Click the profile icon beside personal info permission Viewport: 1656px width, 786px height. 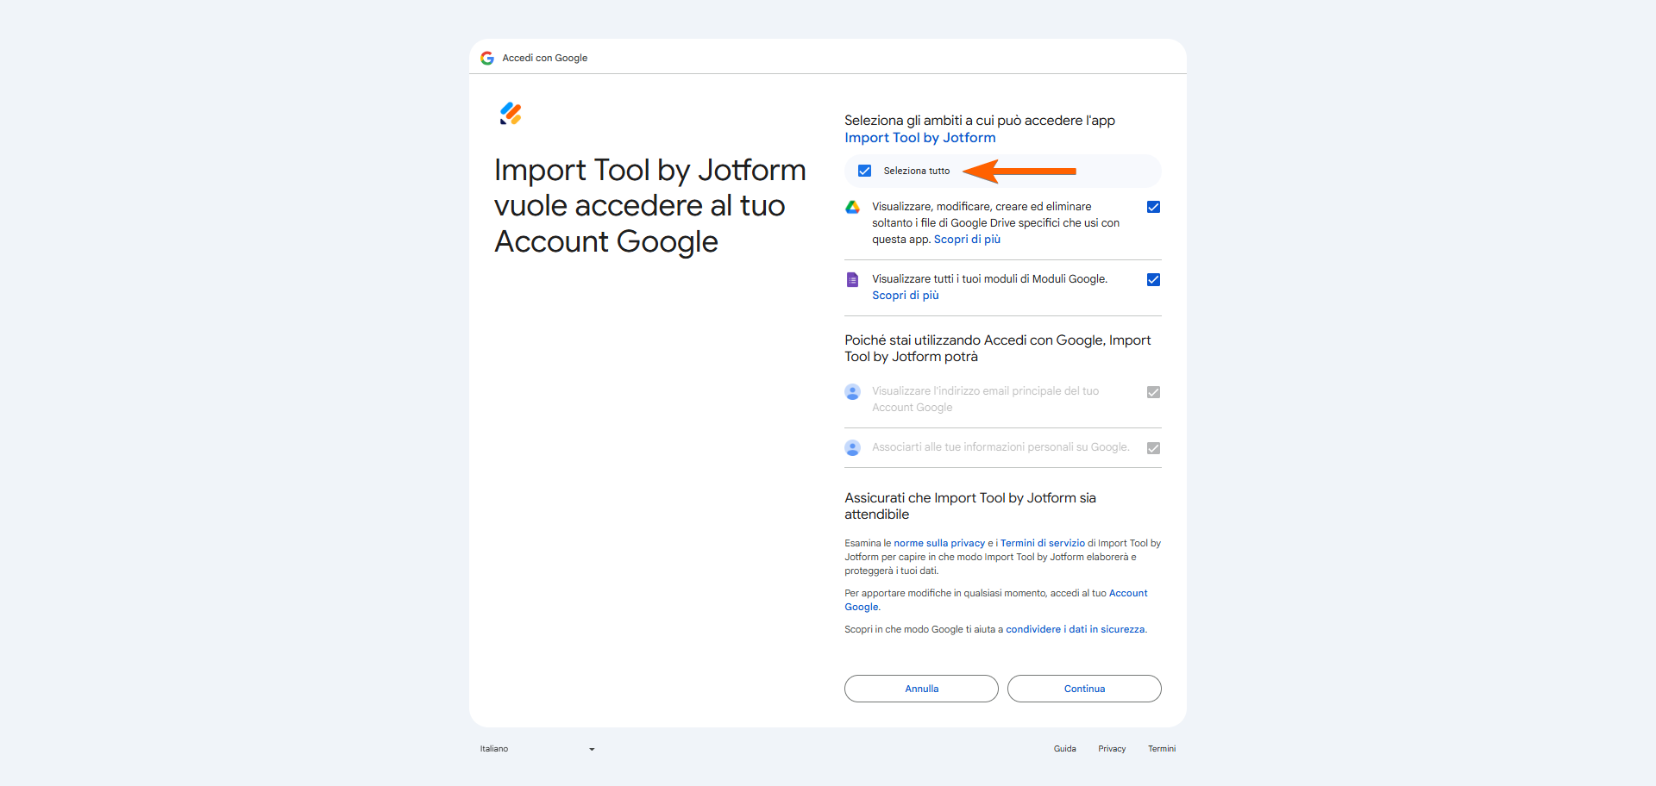tap(852, 448)
